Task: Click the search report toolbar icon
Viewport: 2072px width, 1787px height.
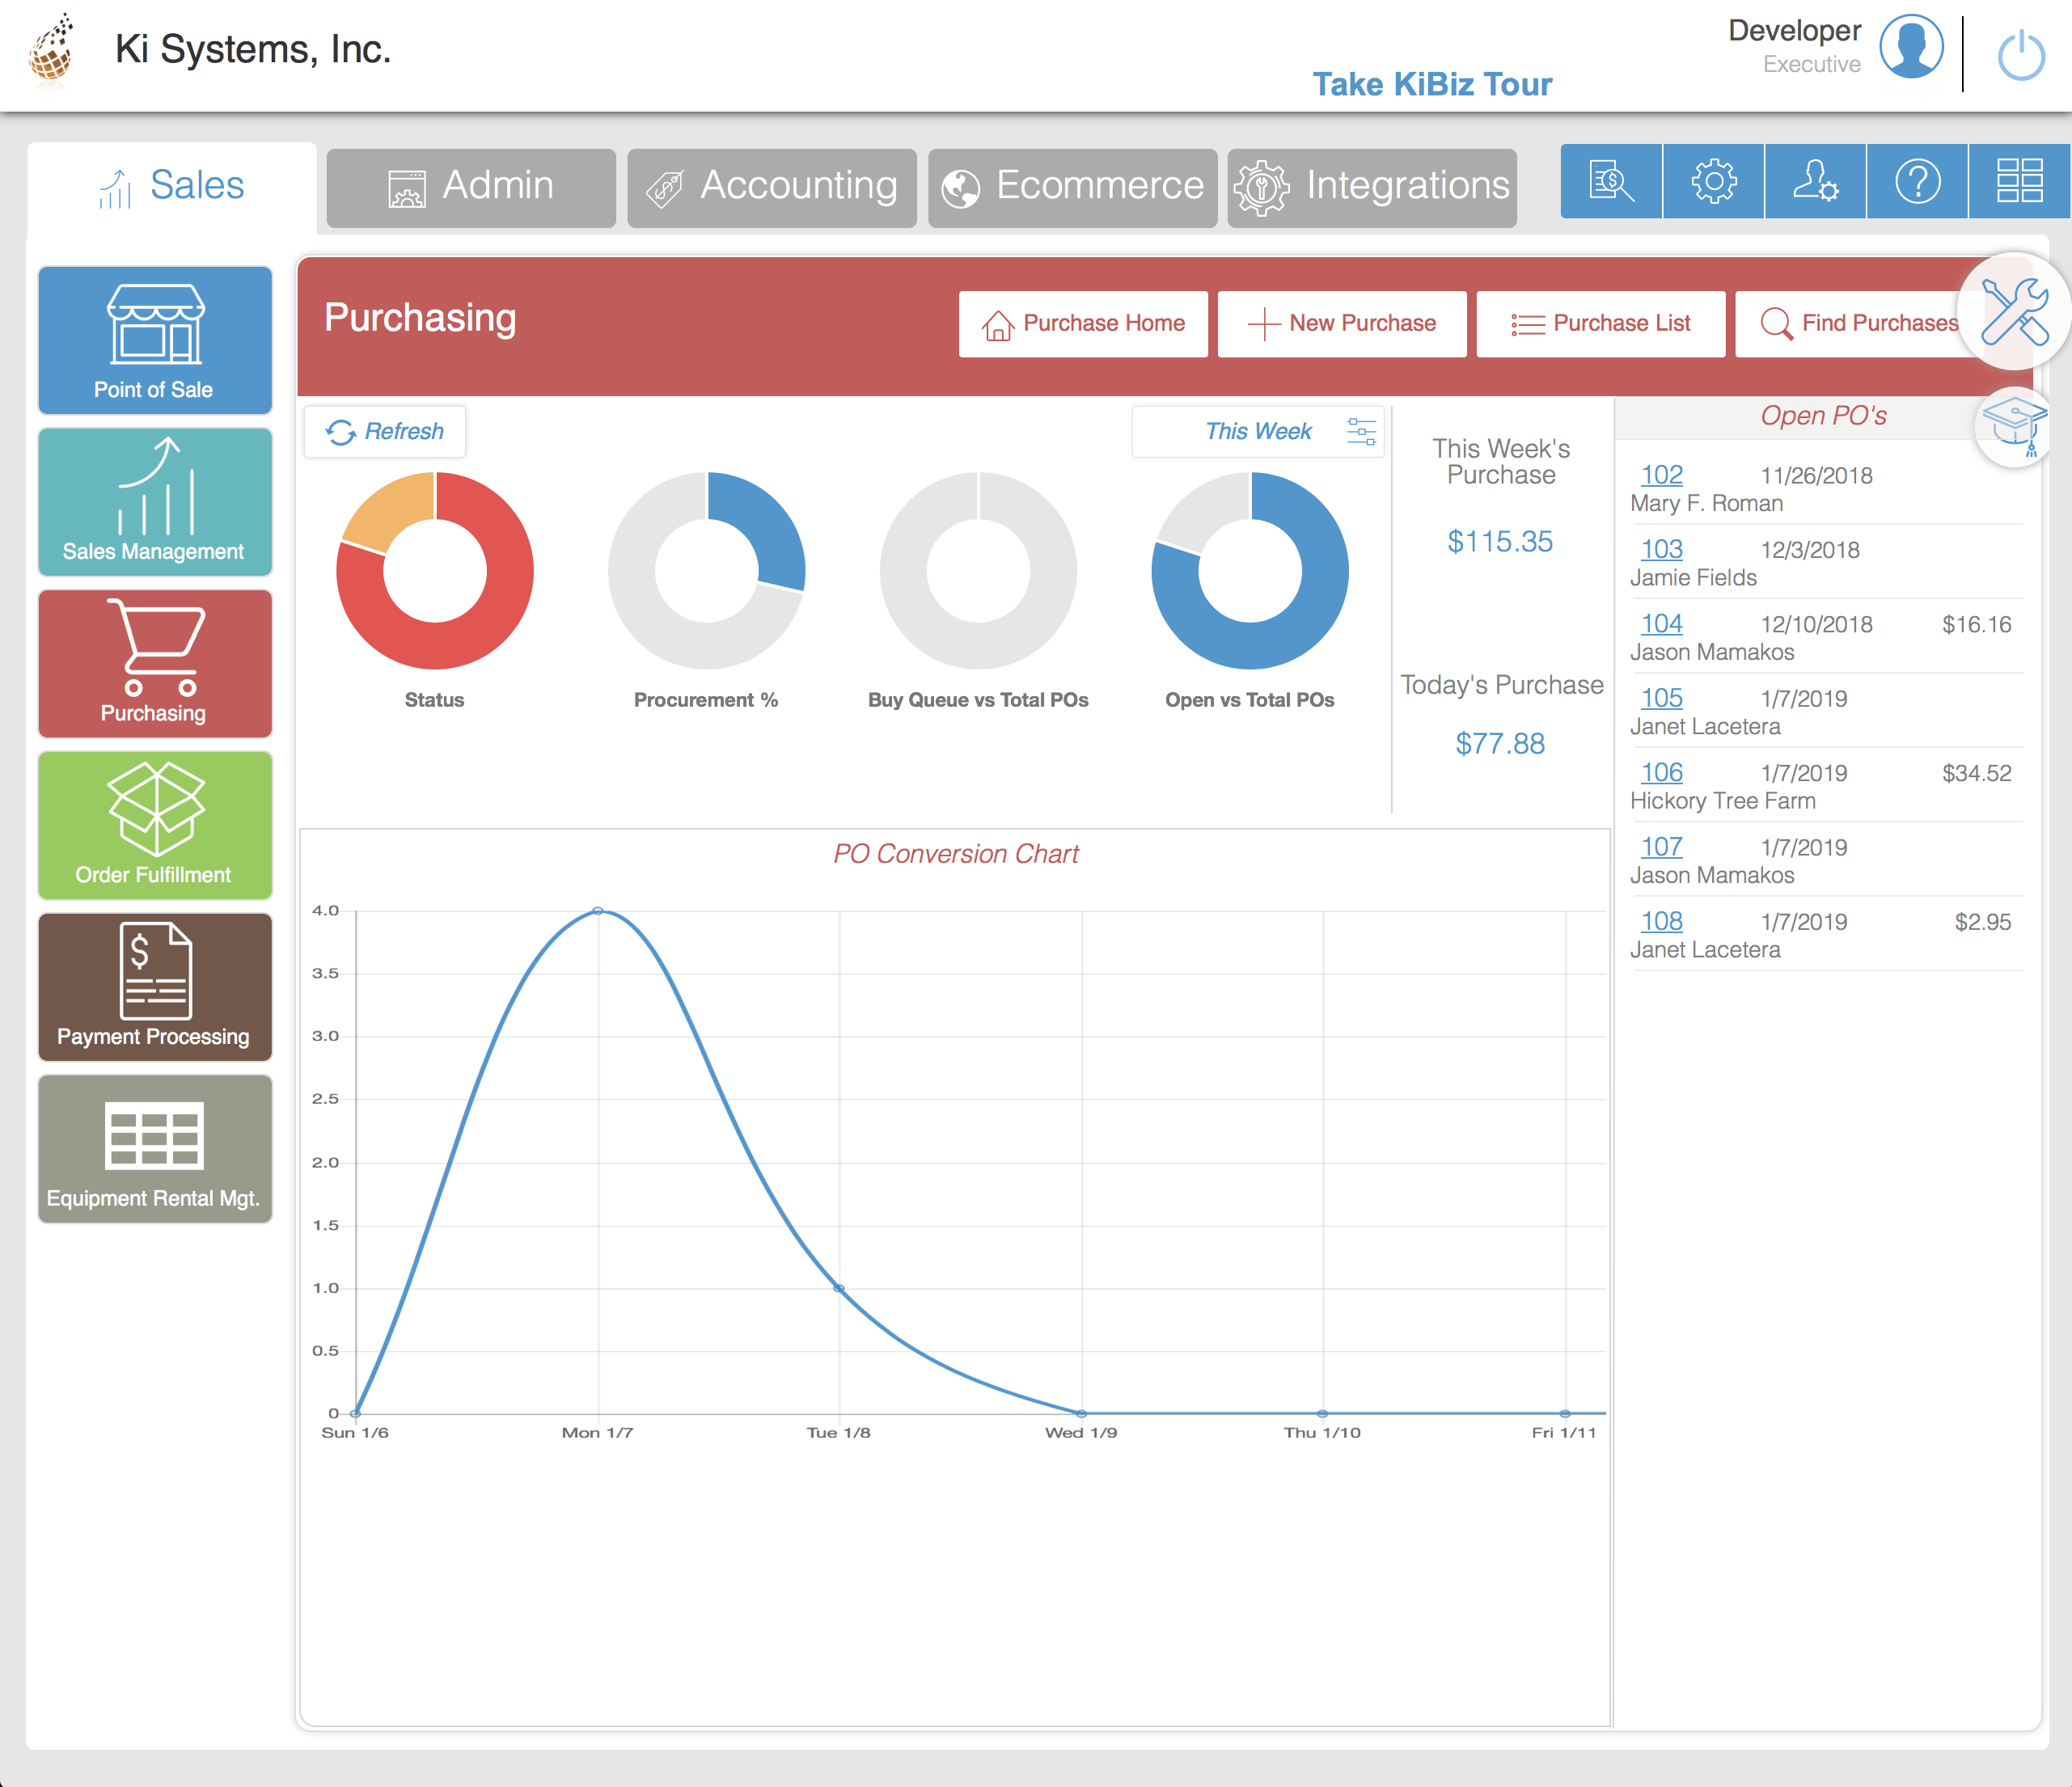Action: [1611, 181]
